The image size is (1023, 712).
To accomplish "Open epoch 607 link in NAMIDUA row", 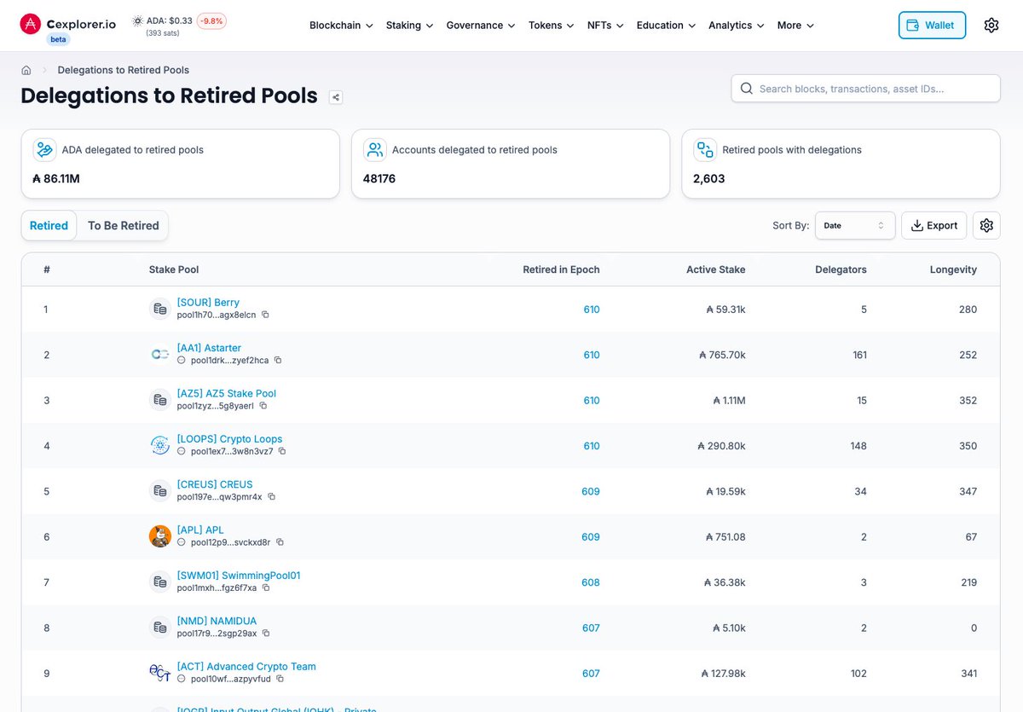I will point(591,628).
